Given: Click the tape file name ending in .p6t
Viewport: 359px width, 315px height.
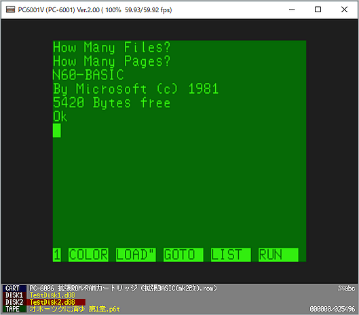Looking at the screenshot, I should click(75, 309).
